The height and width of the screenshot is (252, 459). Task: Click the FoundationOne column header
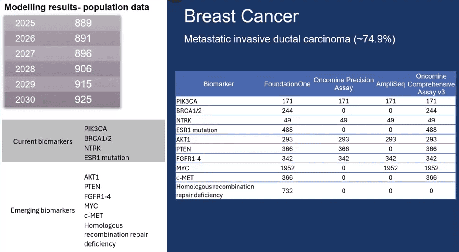287,84
